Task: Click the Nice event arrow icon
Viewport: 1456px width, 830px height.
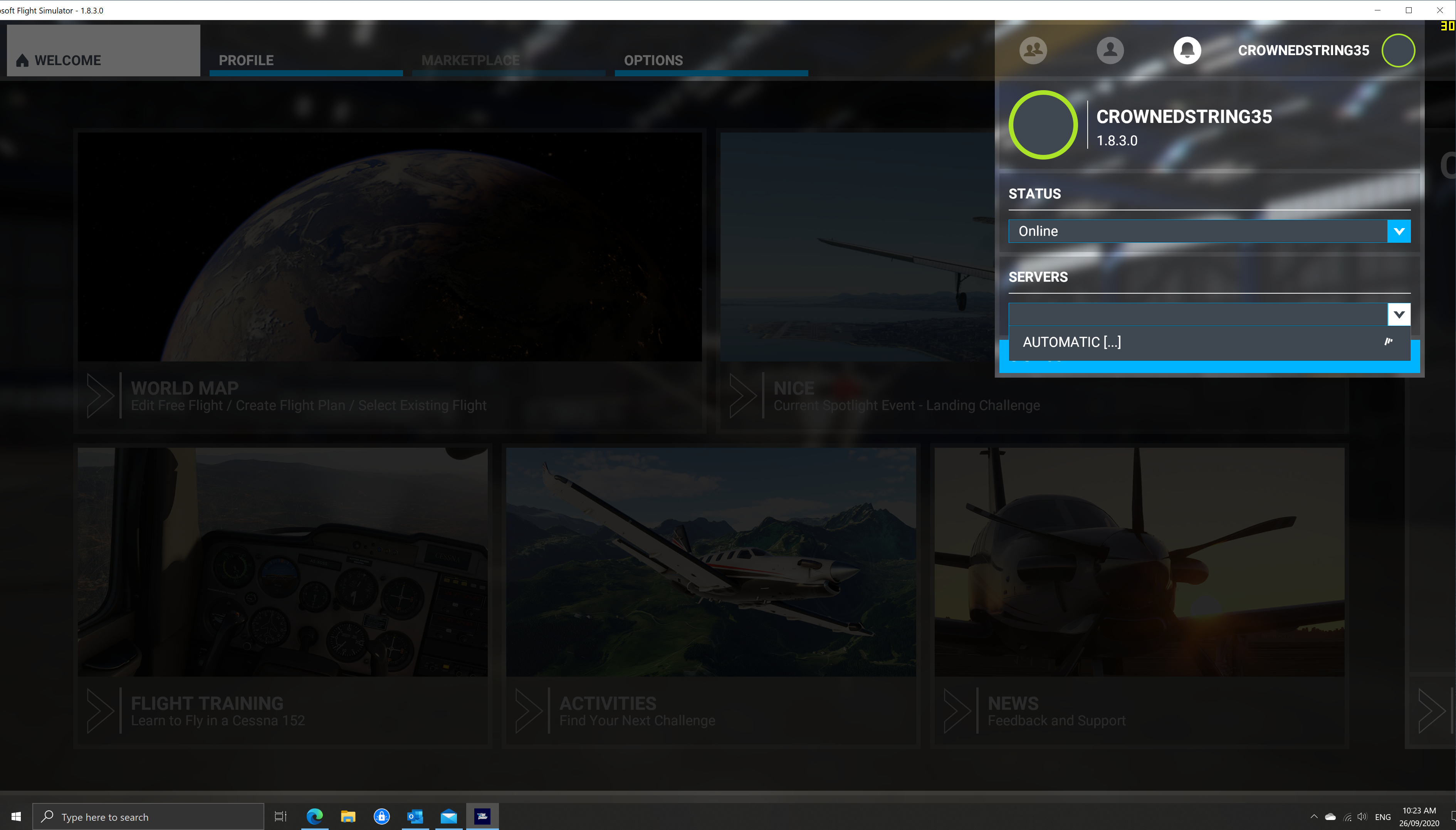Action: click(x=743, y=395)
